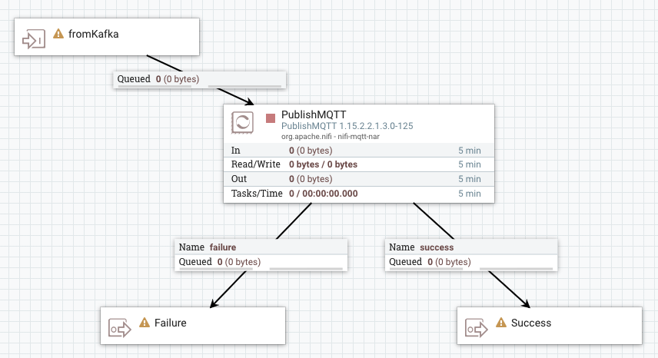Image resolution: width=658 pixels, height=358 pixels.
Task: Click the org.apache.nifi bundle text
Action: click(332, 136)
